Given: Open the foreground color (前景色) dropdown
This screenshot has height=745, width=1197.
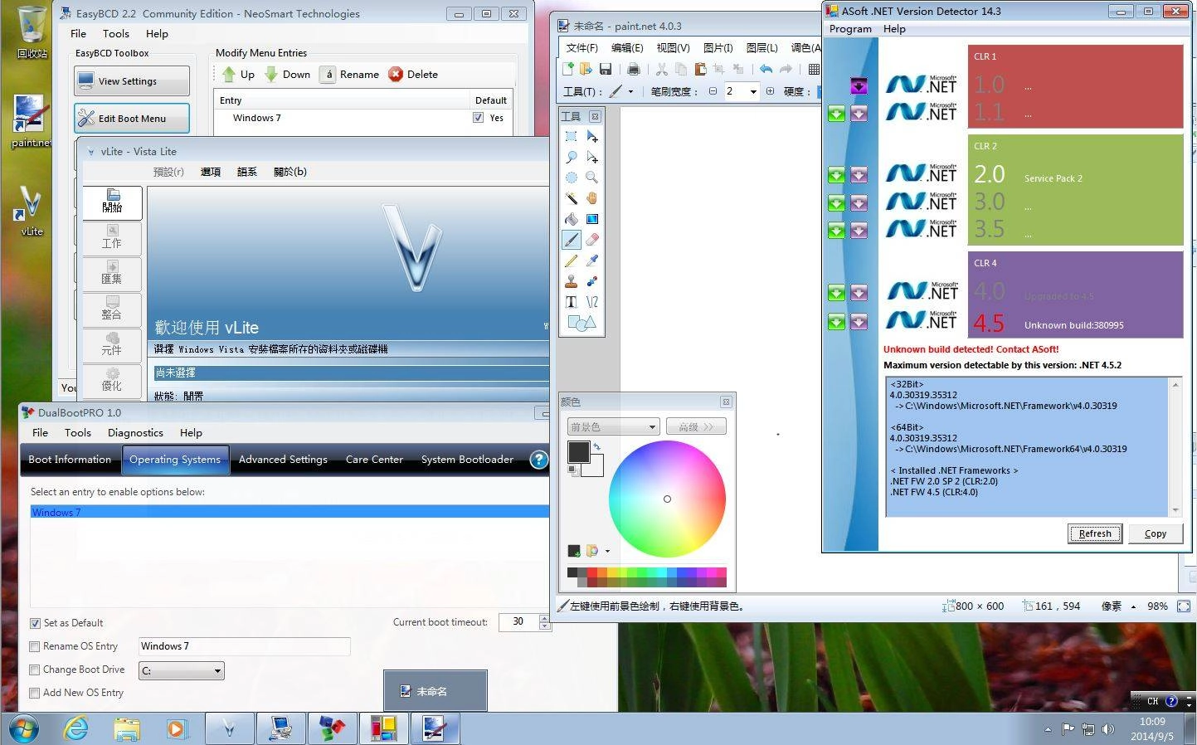Looking at the screenshot, I should 613,426.
